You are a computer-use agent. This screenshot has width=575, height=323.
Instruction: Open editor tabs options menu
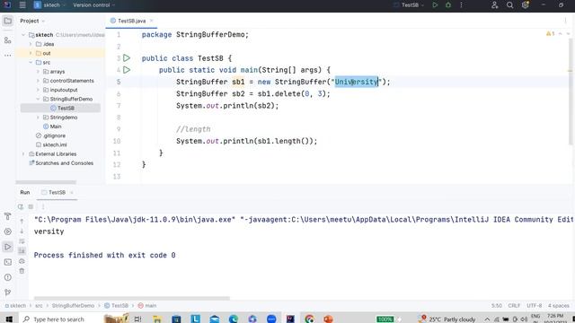pyautogui.click(x=565, y=21)
